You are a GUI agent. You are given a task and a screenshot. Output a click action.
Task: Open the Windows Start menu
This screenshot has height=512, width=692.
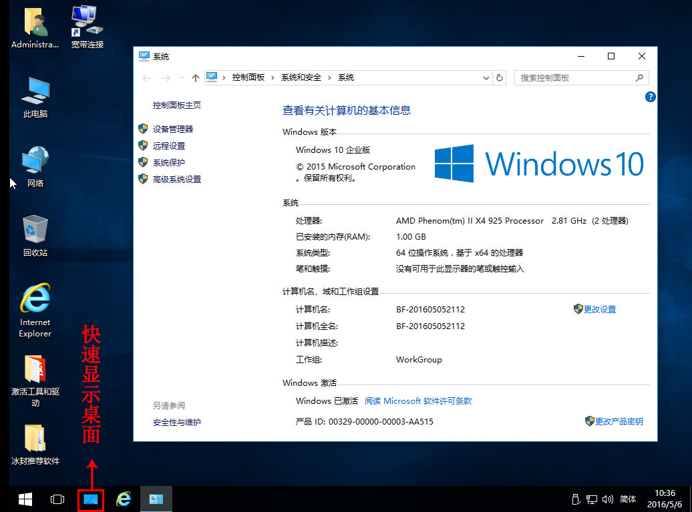(x=25, y=499)
